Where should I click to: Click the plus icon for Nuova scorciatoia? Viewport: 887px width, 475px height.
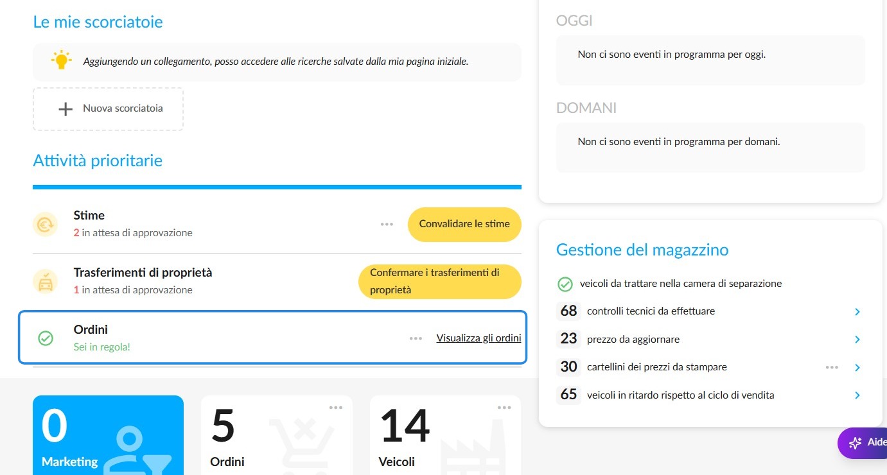click(x=66, y=108)
